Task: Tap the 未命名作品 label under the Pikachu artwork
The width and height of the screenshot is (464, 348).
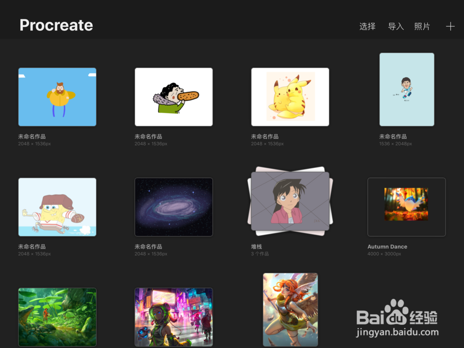Action: click(265, 136)
